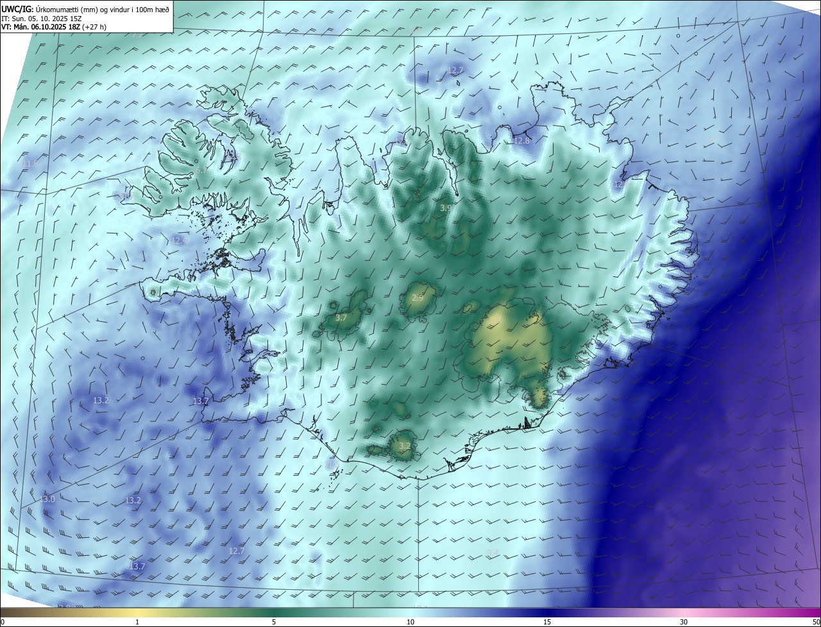Click the color scale tick label "30"
The width and height of the screenshot is (821, 627).
click(x=684, y=622)
